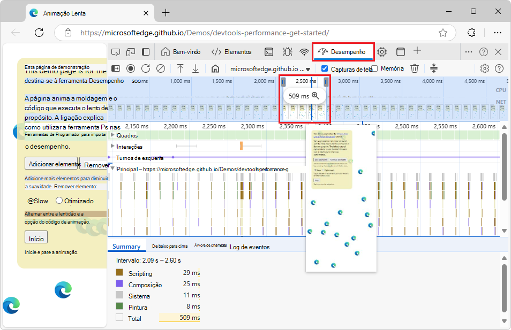511x330 pixels.
Task: Click the Adicionar elementos button
Action: pos(51,164)
